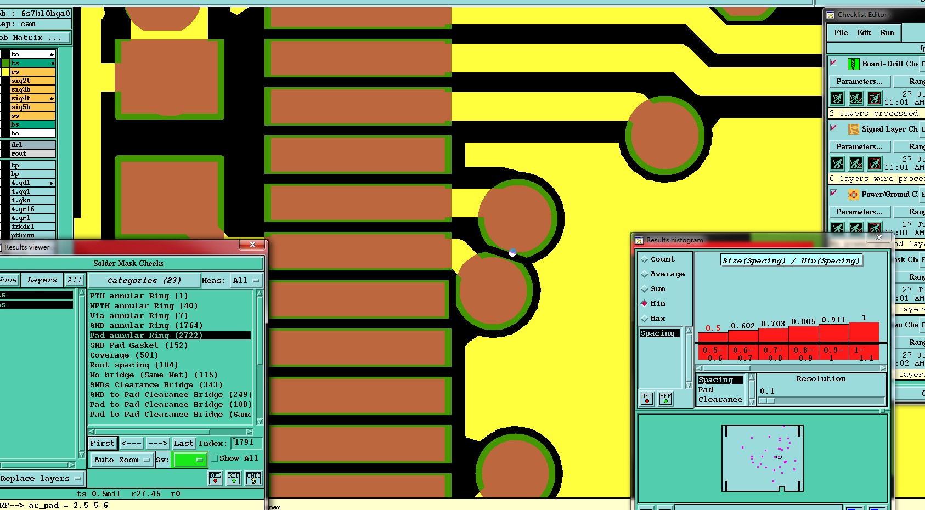
Task: Open the Auto Zoom dropdown
Action: (x=122, y=460)
